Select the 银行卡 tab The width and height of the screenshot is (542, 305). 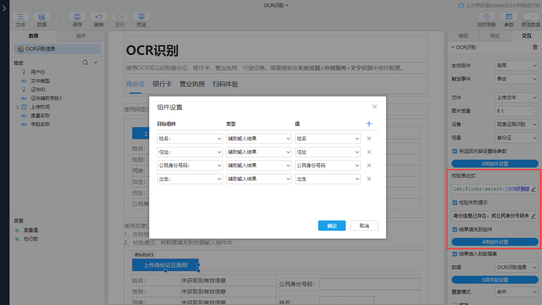162,84
